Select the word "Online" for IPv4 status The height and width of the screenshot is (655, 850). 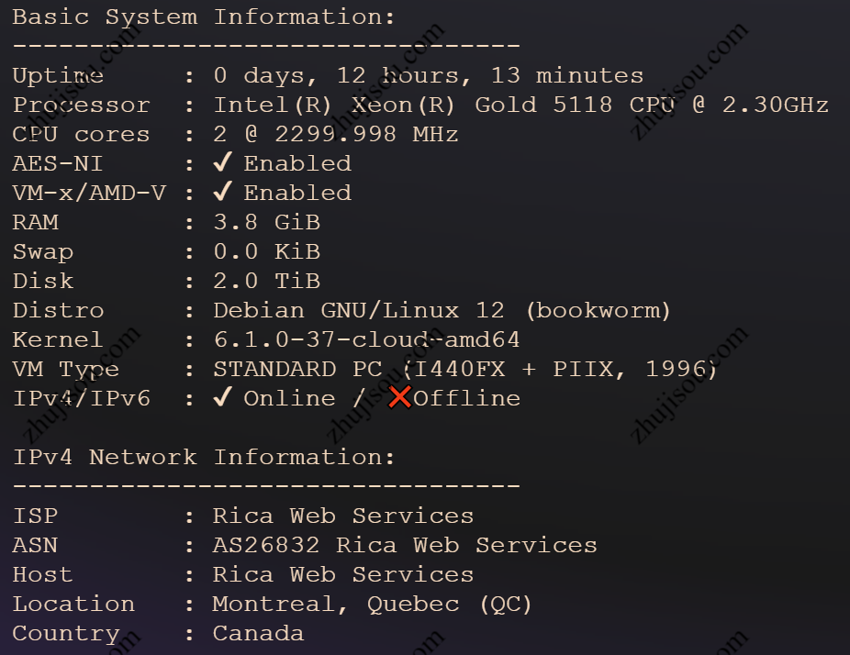point(290,399)
